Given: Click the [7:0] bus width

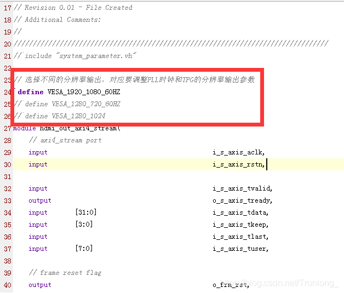Looking at the screenshot, I should click(x=84, y=249).
